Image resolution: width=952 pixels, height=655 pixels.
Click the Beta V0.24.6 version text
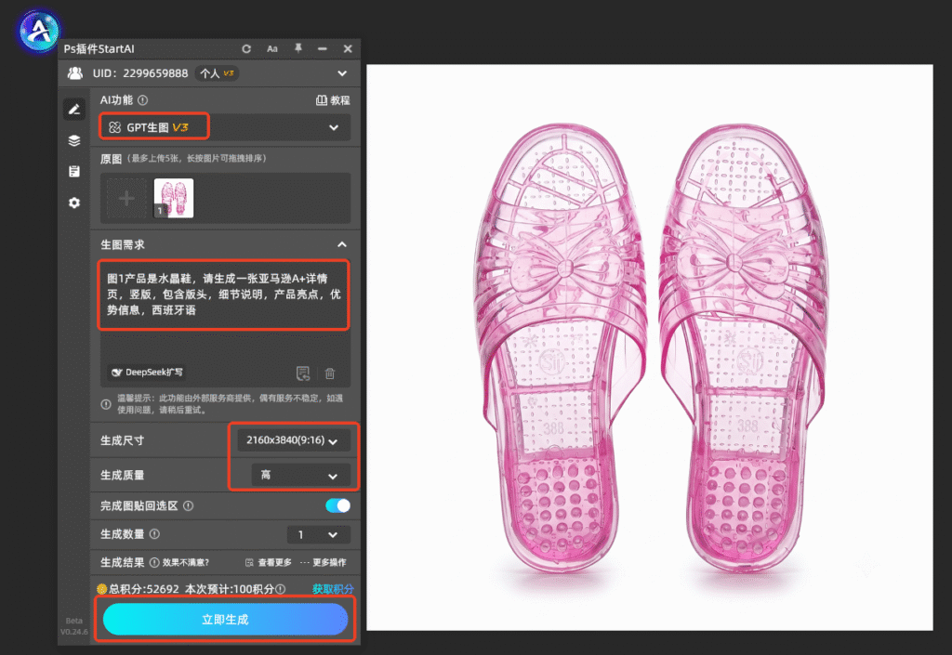point(74,626)
